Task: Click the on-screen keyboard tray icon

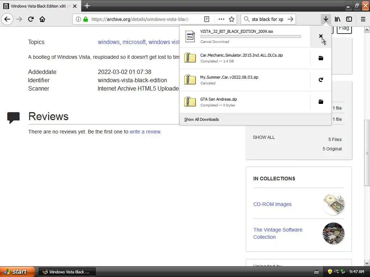Action: (317, 272)
